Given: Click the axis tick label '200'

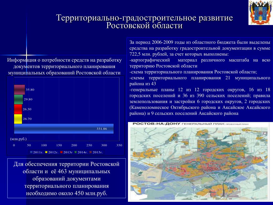Looking at the screenshot, I should tap(74, 145).
